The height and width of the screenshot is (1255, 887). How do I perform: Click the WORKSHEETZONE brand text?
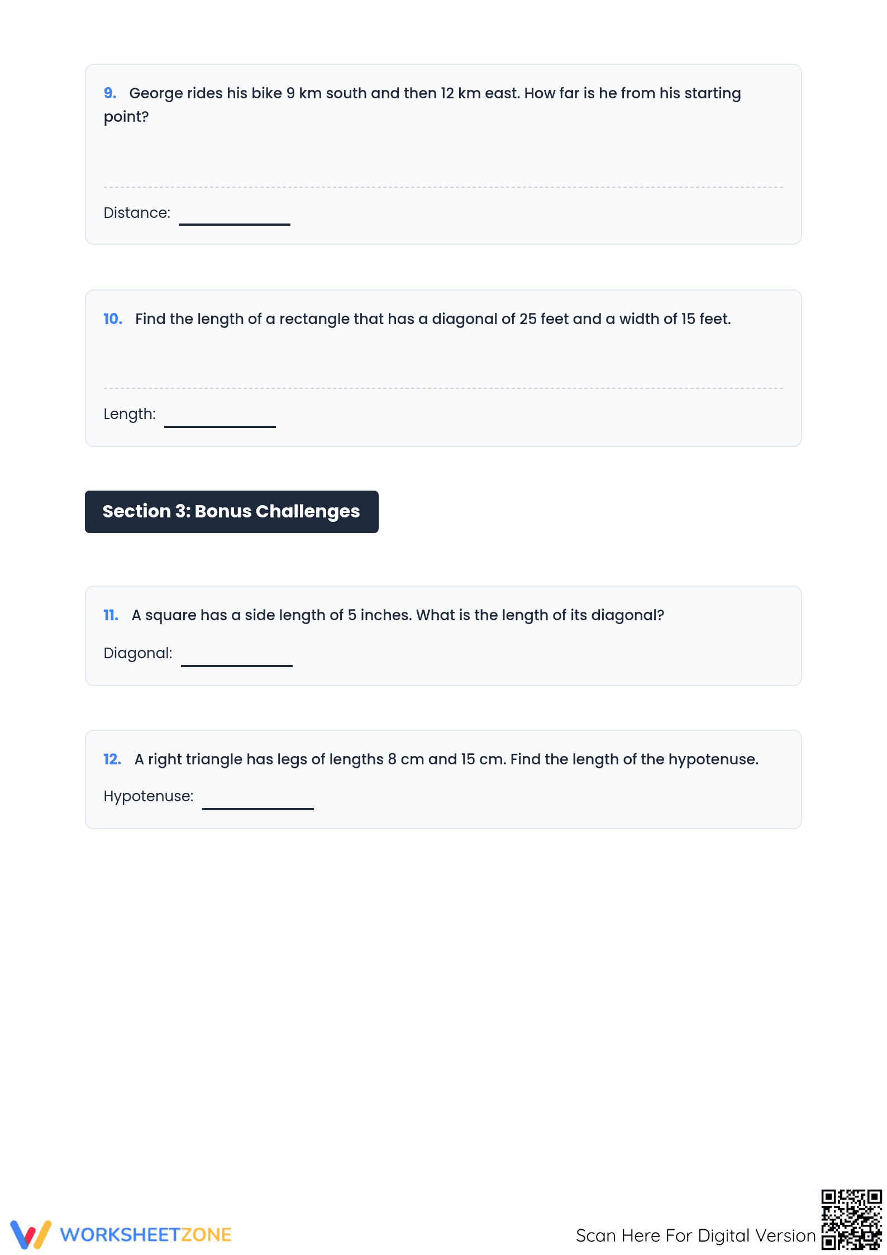tap(146, 1234)
